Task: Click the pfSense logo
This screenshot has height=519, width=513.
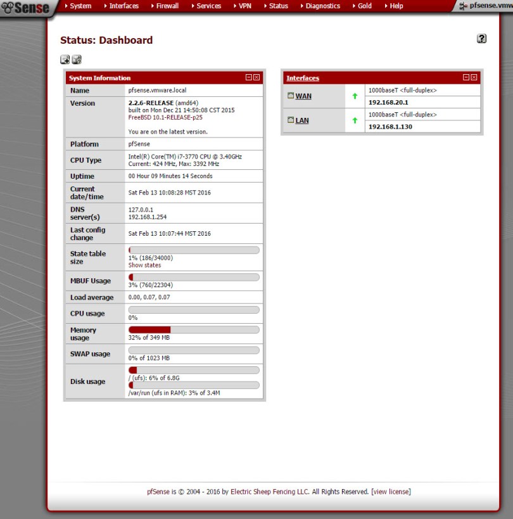Action: coord(27,8)
